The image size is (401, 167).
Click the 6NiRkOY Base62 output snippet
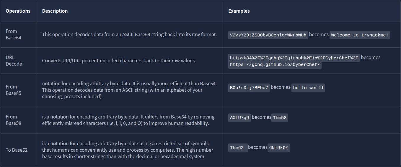click(278, 148)
